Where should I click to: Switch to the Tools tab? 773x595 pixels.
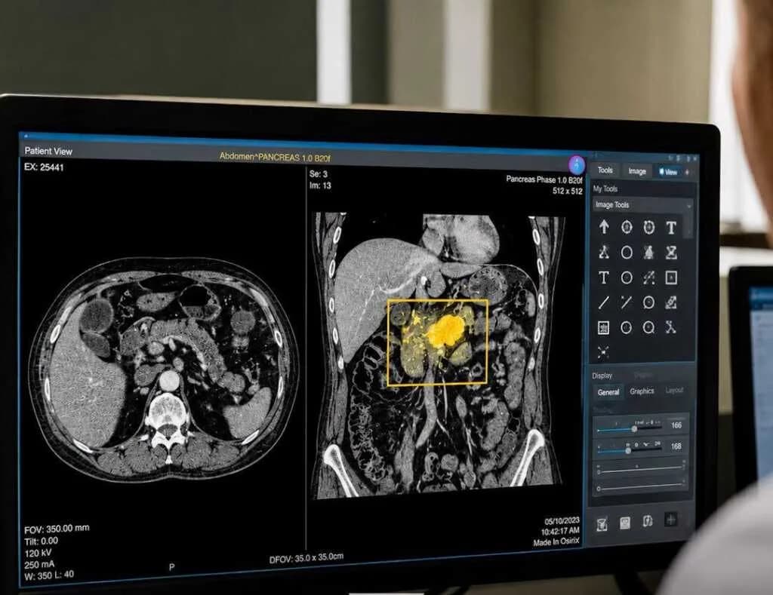click(605, 170)
